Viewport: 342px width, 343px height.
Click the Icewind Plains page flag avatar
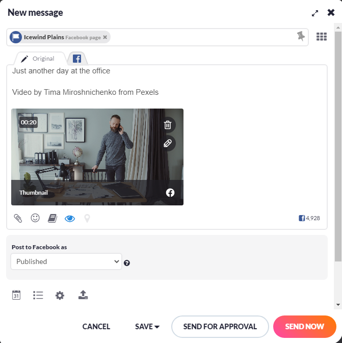16,37
